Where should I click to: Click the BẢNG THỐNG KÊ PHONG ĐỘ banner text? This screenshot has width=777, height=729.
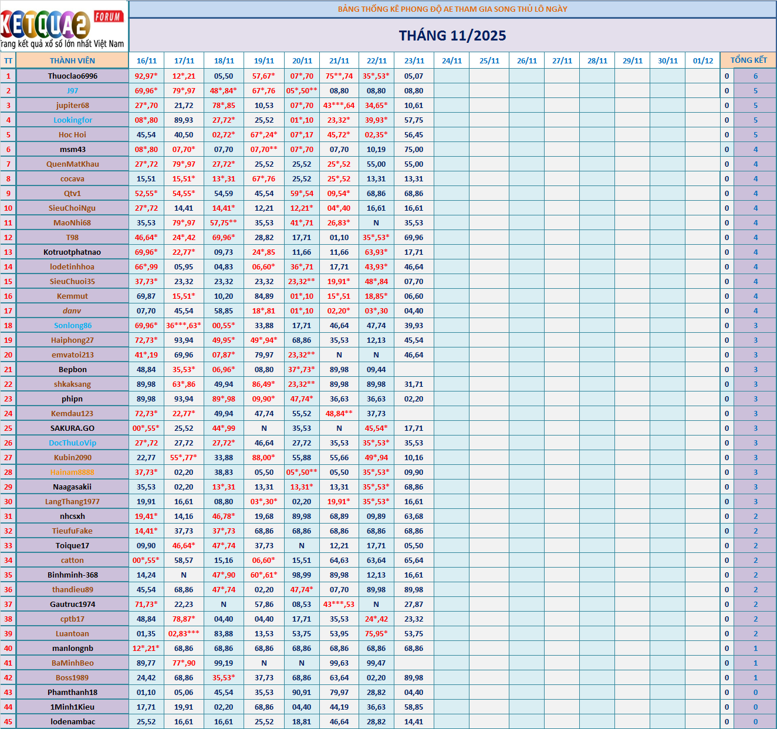pyautogui.click(x=452, y=9)
